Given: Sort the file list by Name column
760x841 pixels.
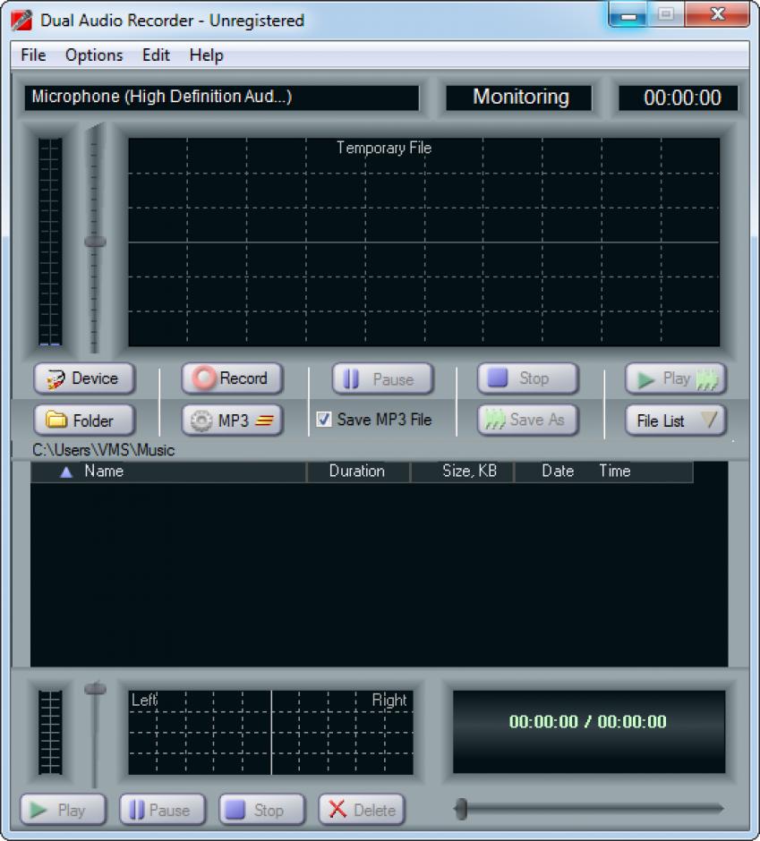Looking at the screenshot, I should (x=104, y=471).
